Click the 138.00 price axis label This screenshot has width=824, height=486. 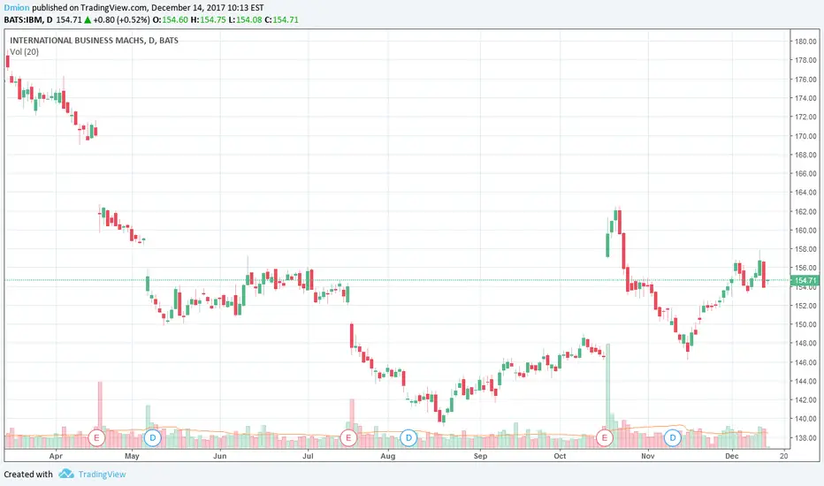coord(805,437)
